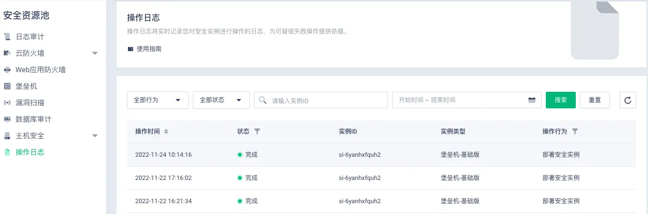Viewport: 648px width, 214px height.
Task: Click the 日志审计 sidebar icon
Action: (x=7, y=37)
